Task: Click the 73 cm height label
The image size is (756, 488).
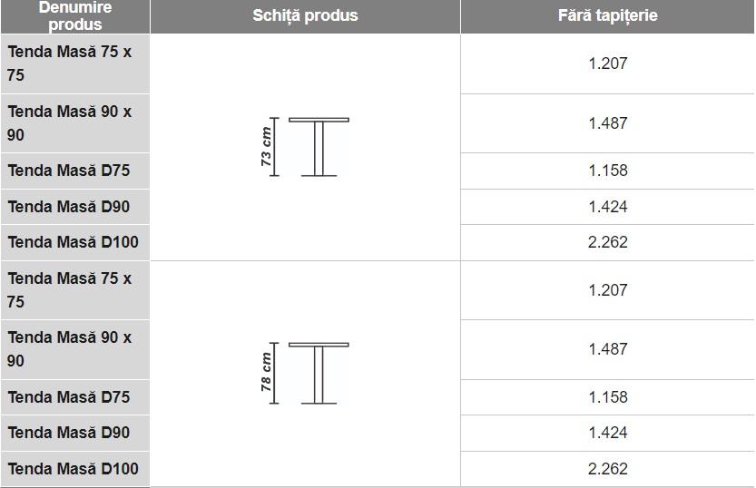Action: click(266, 146)
